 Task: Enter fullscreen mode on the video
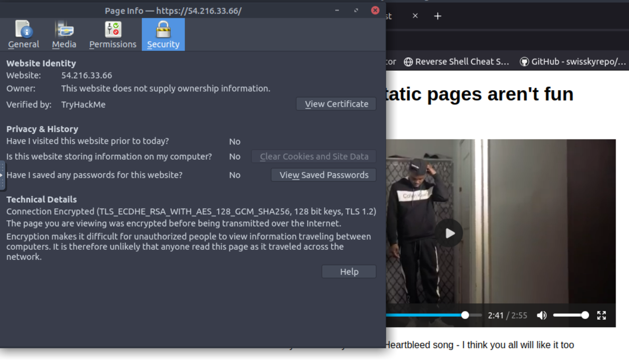[601, 315]
